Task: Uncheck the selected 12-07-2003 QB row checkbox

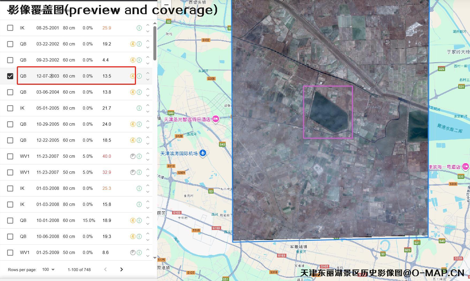Action: click(10, 76)
